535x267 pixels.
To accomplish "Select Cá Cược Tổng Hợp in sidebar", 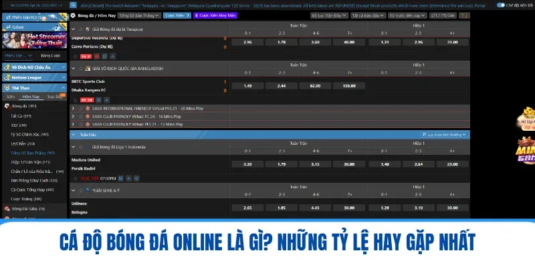I will pos(32,190).
